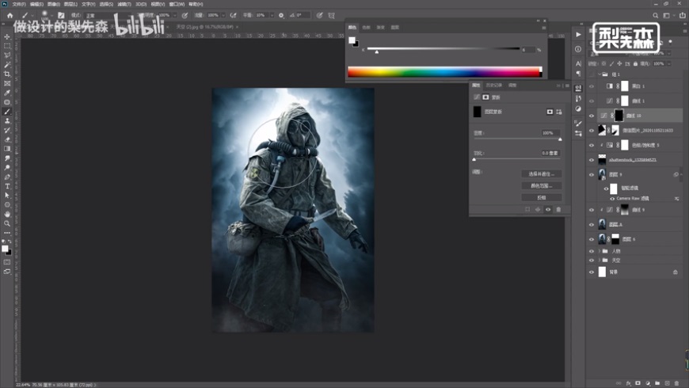Click the mask density slider
Image resolution: width=689 pixels, height=388 pixels.
pos(516,139)
